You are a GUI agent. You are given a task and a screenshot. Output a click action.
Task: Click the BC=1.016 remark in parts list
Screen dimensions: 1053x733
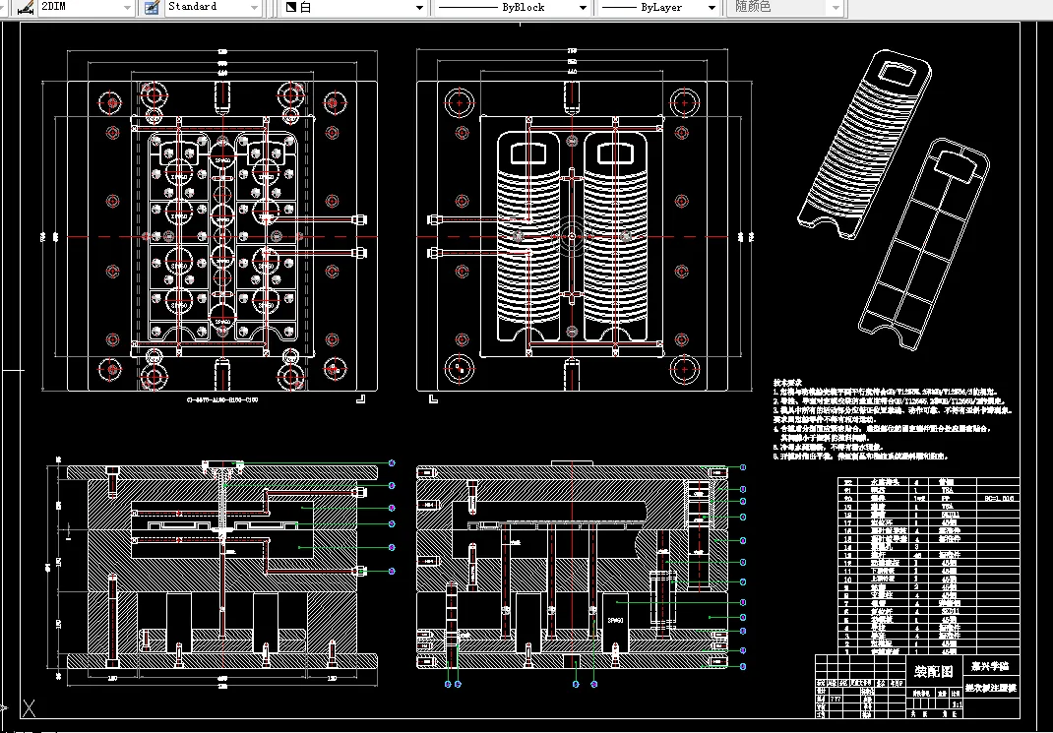coord(999,499)
